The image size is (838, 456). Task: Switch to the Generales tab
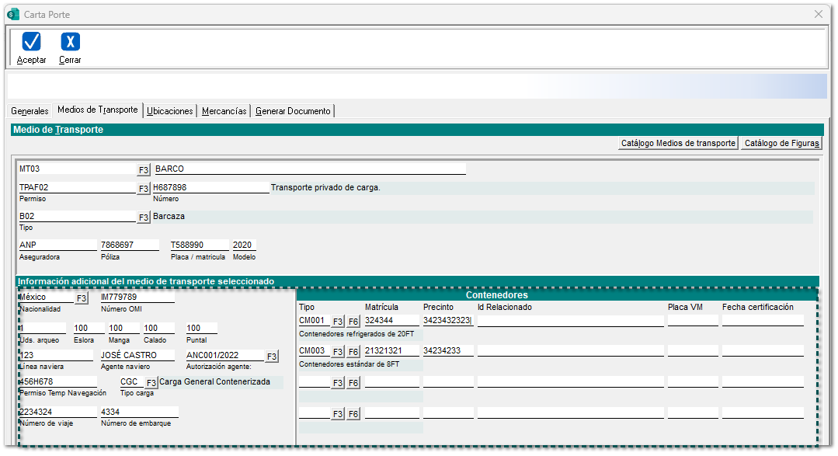point(30,111)
